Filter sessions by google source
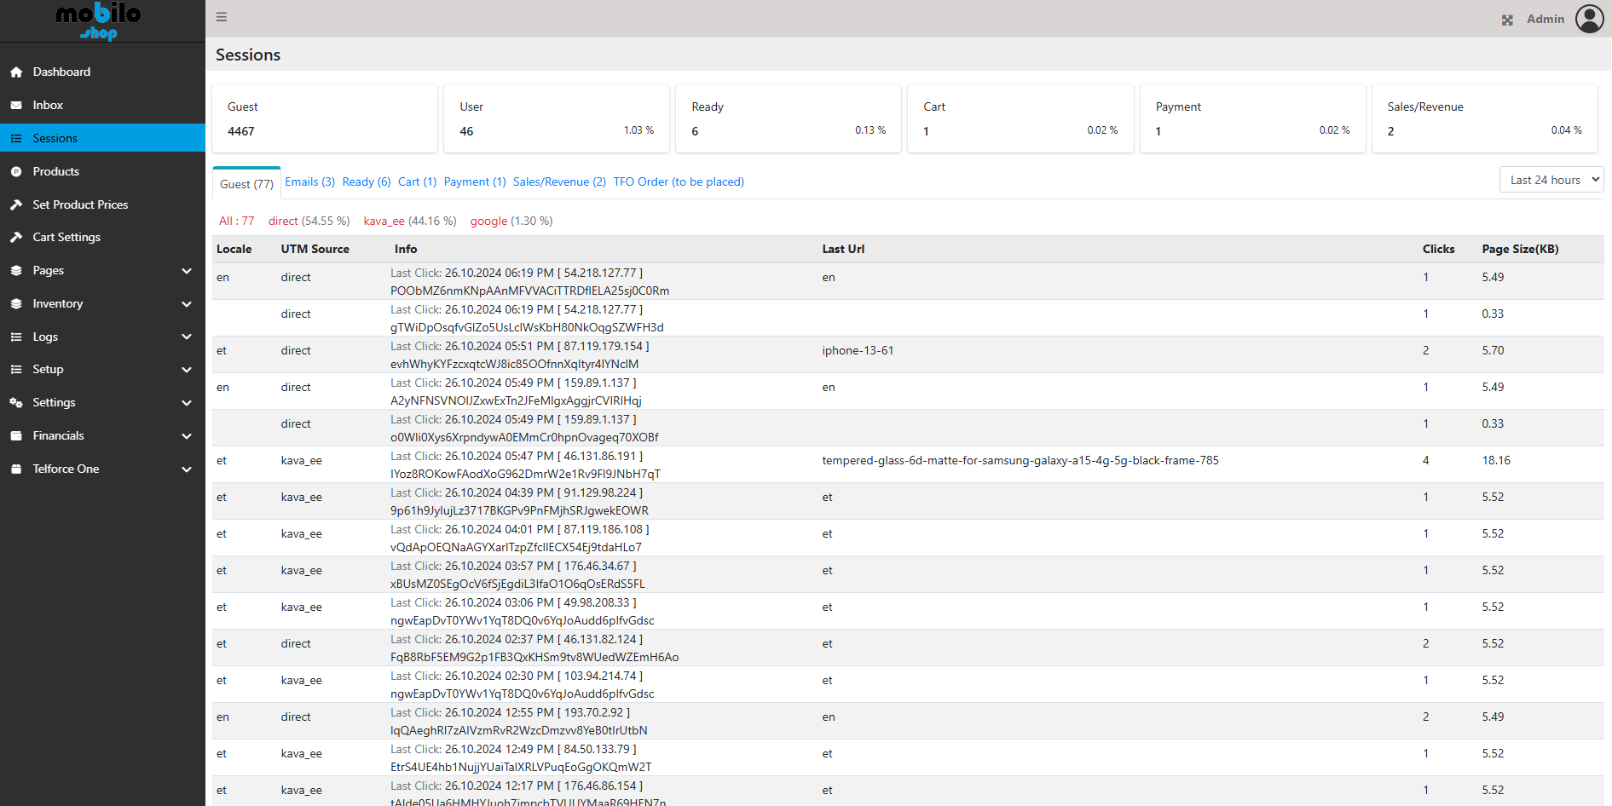1612x806 pixels. point(488,222)
